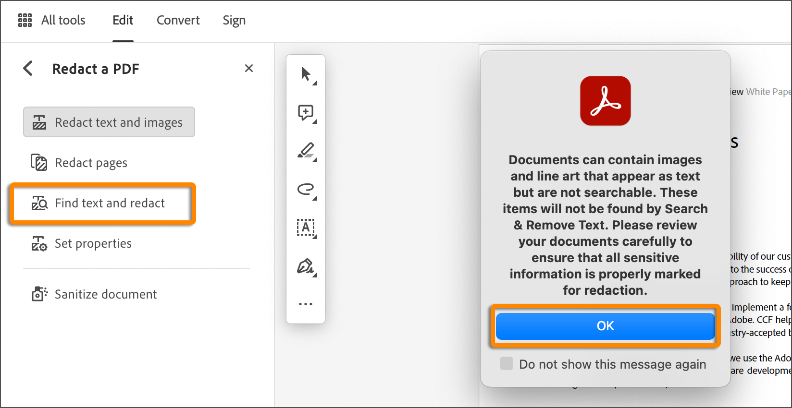Choose the fountain pen sign tool
Viewport: 792px width, 408px height.
(x=306, y=266)
